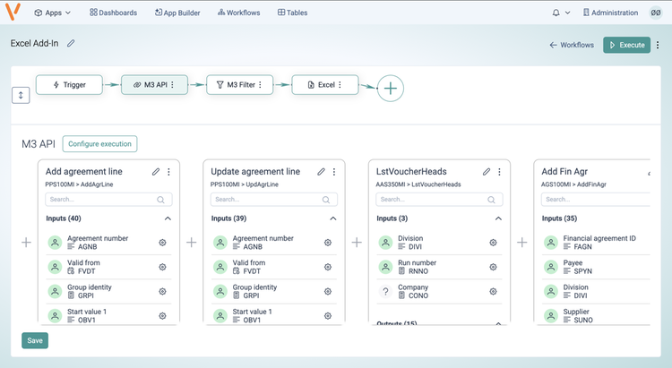Expand the notifications chevron
Image resolution: width=672 pixels, height=368 pixels.
567,13
